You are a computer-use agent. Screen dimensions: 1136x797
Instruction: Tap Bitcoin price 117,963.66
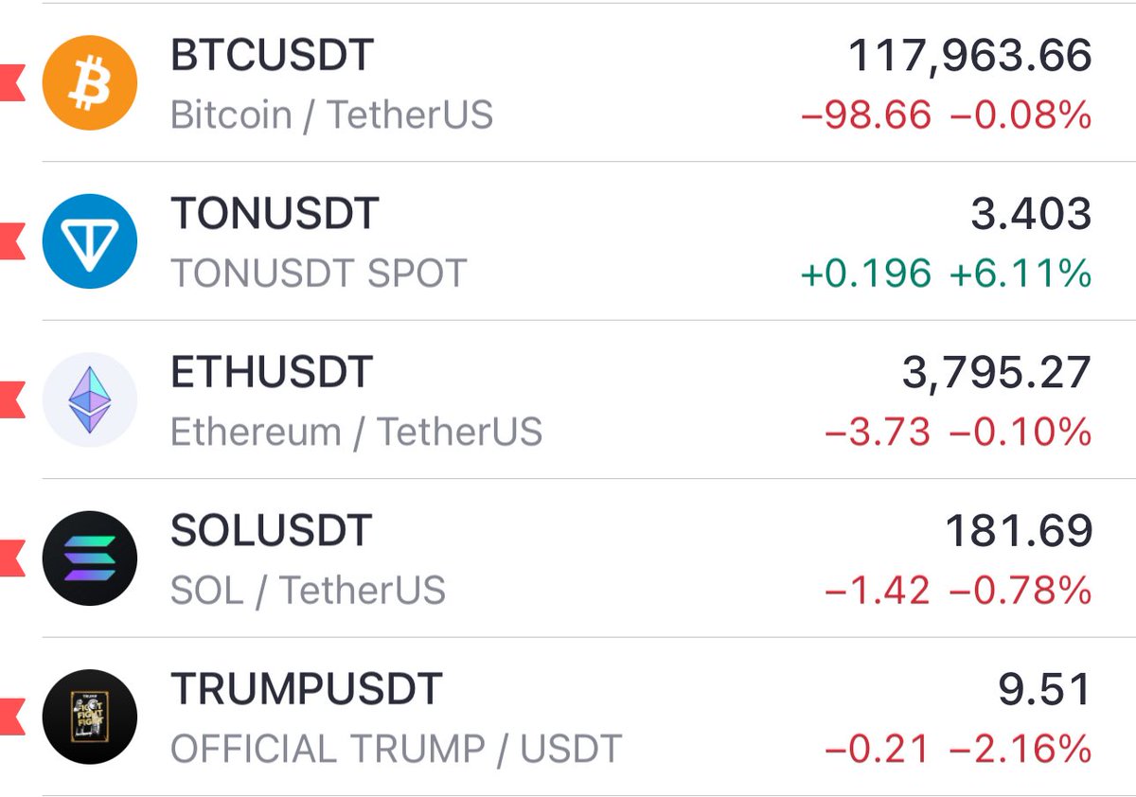coord(969,57)
